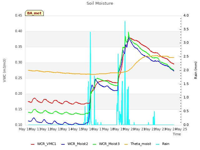
Task: Click the orange Theta_moist legend swatch
Action: coord(126,144)
